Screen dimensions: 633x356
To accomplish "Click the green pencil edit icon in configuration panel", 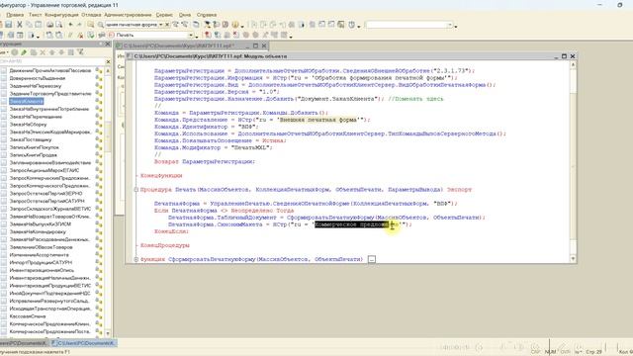I will [24, 52].
